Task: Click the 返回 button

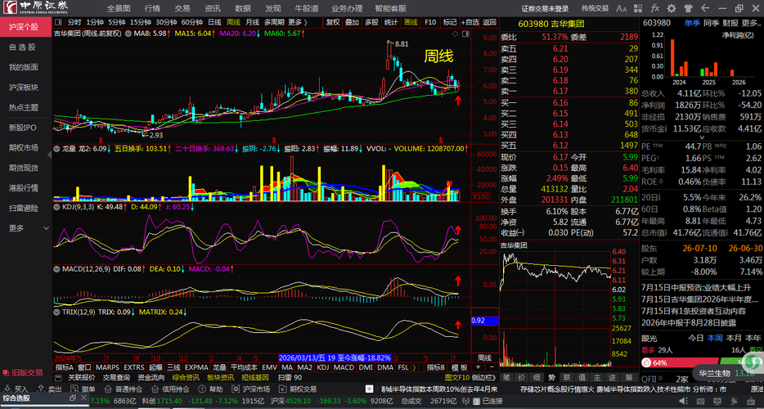Action: (489, 22)
